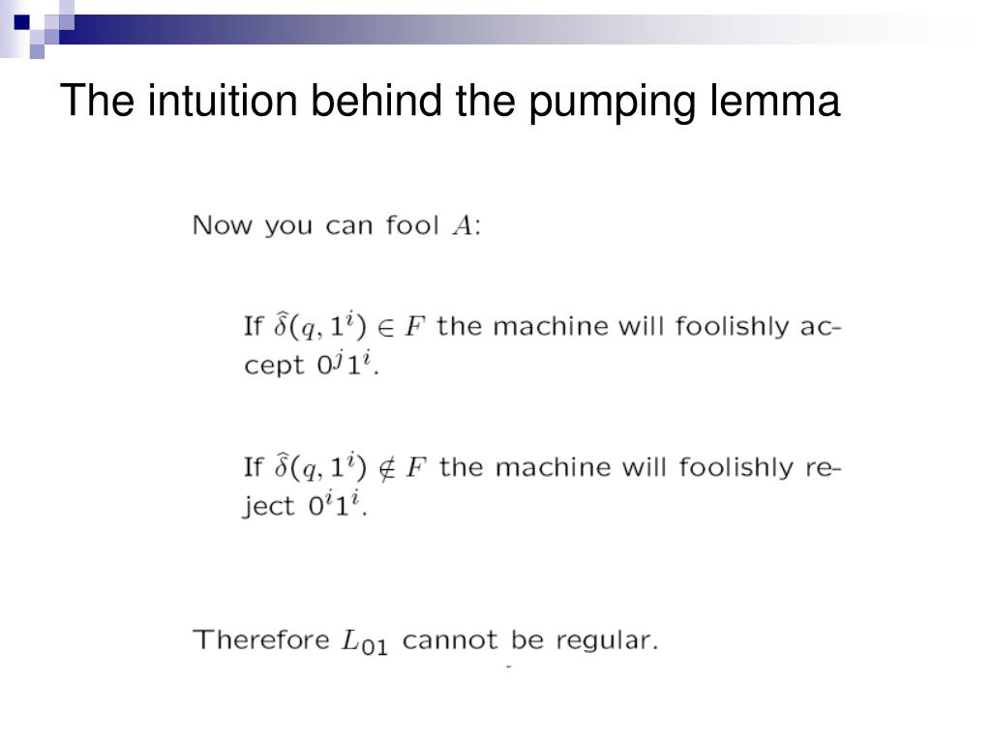Click the dark blue square in header

(x=22, y=22)
